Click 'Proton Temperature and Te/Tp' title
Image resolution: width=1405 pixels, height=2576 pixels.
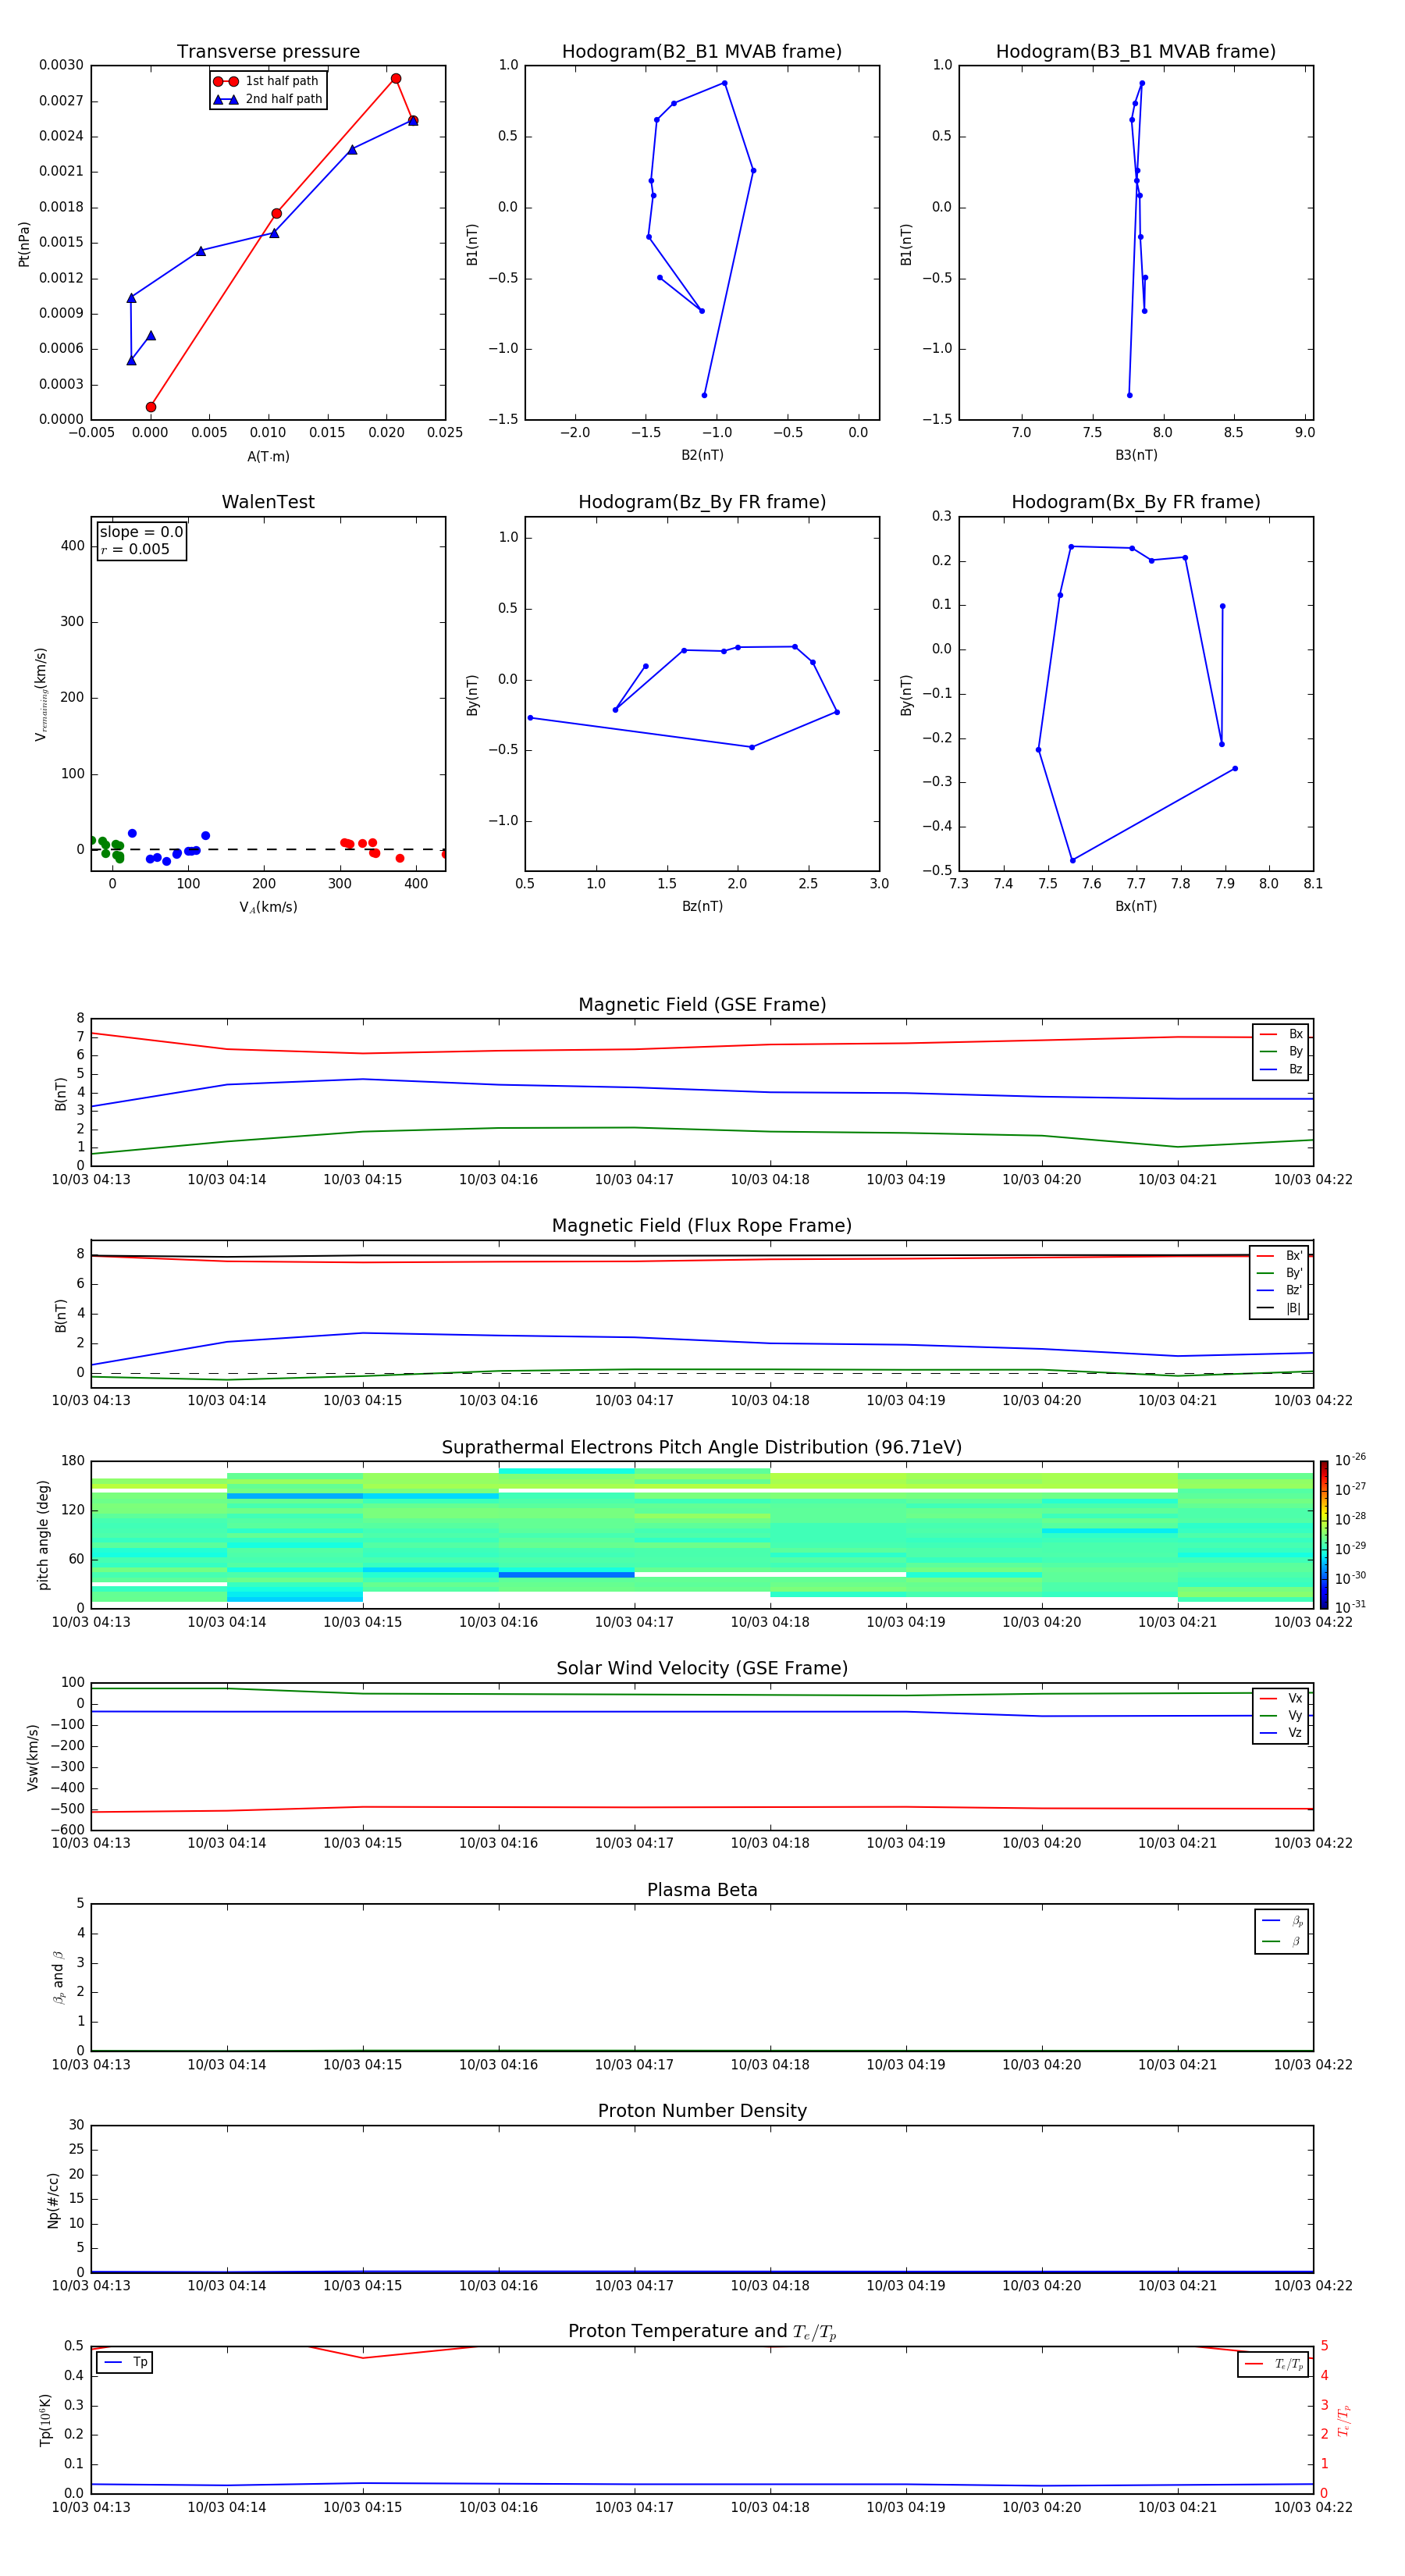click(x=702, y=2332)
